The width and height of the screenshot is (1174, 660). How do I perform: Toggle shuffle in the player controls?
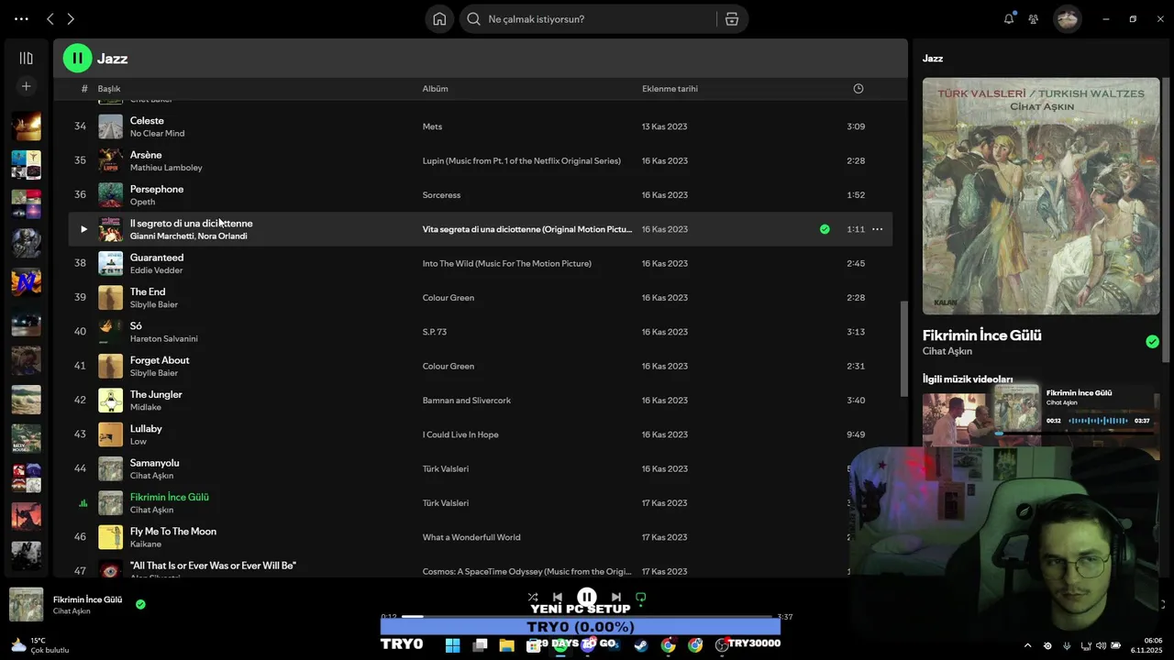pos(533,597)
